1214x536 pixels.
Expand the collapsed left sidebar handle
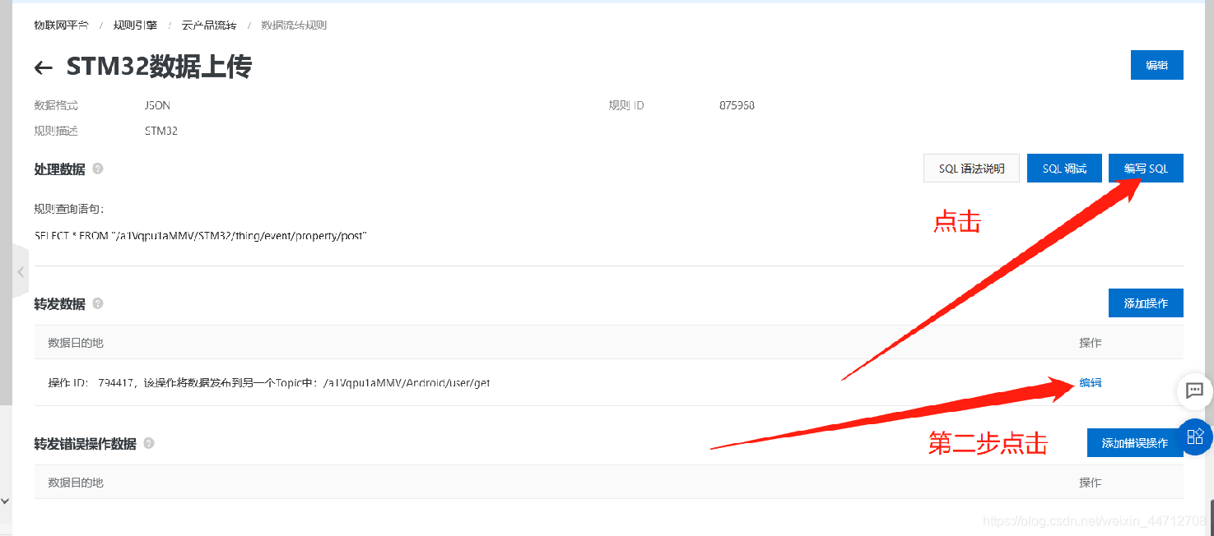coord(21,271)
